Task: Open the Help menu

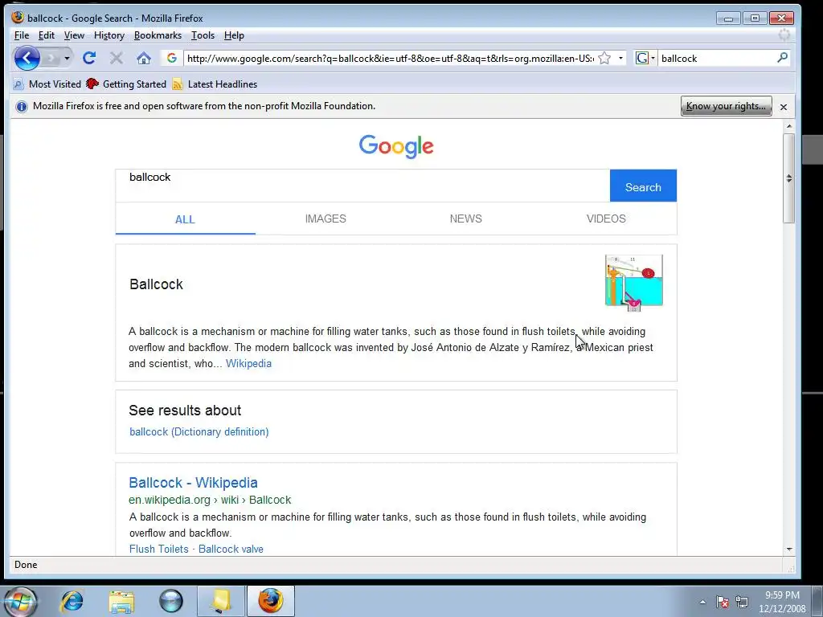Action: pyautogui.click(x=234, y=35)
